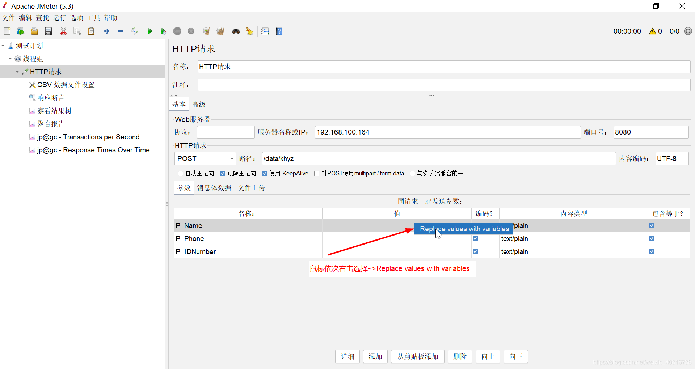The image size is (695, 369).
Task: Open the function helper list icon
Action: (265, 31)
